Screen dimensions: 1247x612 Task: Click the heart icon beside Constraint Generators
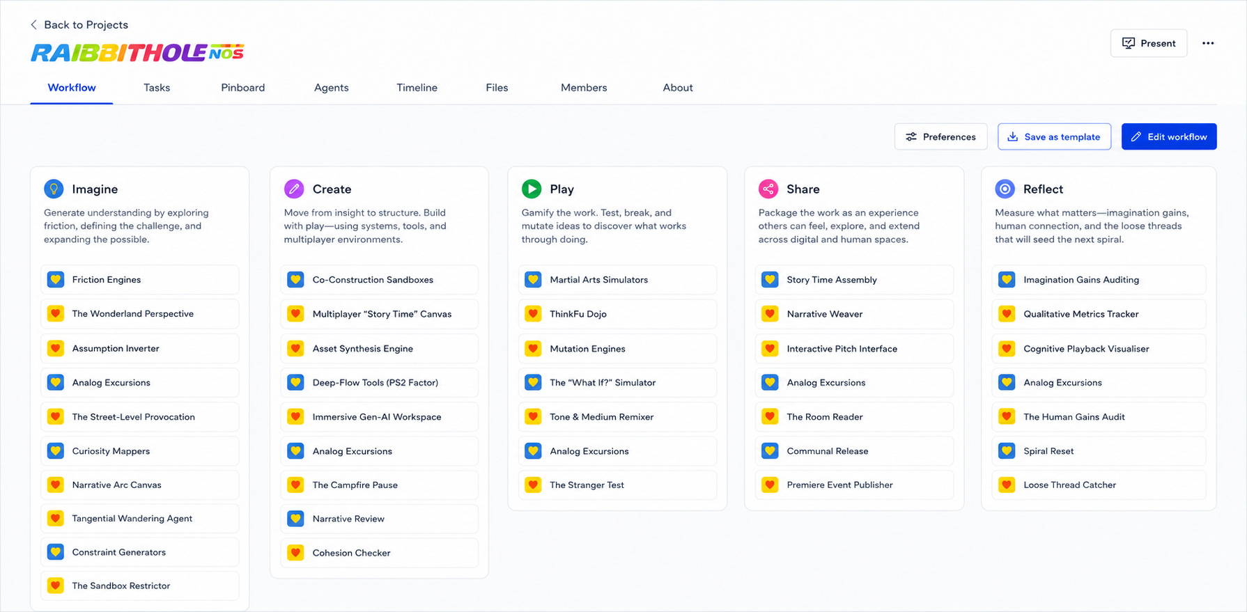(x=56, y=552)
